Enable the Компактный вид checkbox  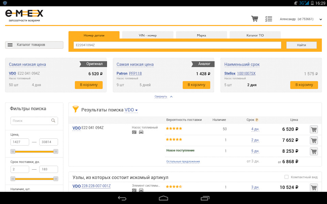(x=286, y=177)
